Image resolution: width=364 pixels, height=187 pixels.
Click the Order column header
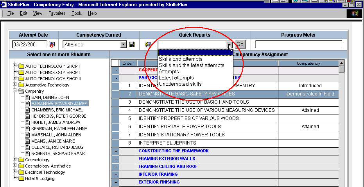pyautogui.click(x=128, y=64)
